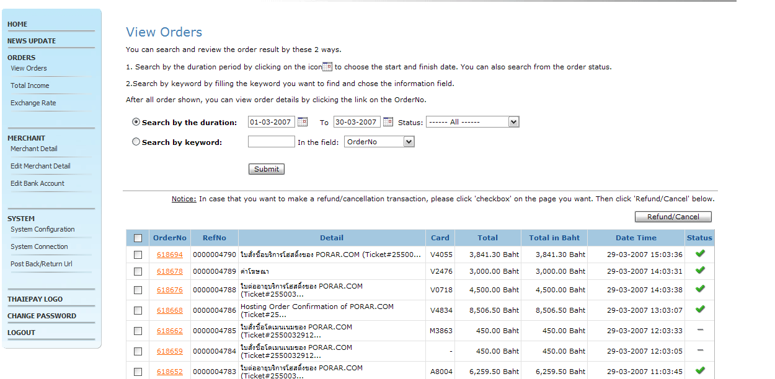
Task: Focus the keyword search text field
Action: (x=271, y=142)
